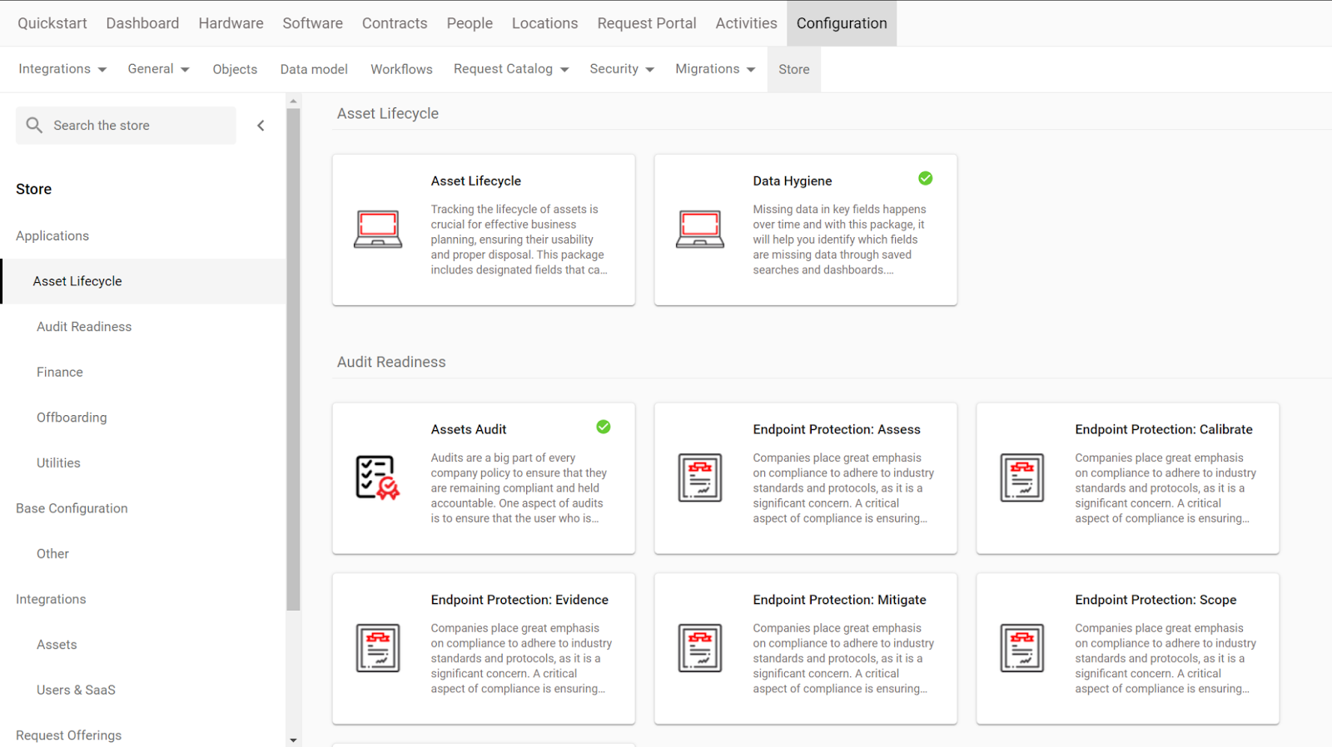Click the green checkmark on Assets Audit
Image resolution: width=1332 pixels, height=747 pixels.
603,428
